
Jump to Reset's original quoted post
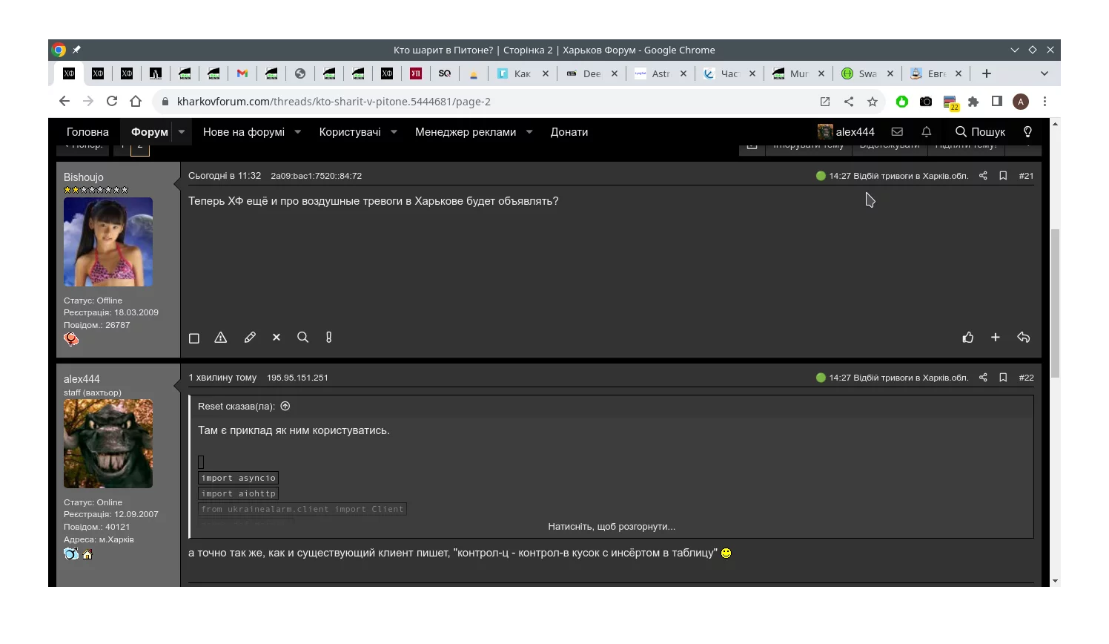pos(285,407)
